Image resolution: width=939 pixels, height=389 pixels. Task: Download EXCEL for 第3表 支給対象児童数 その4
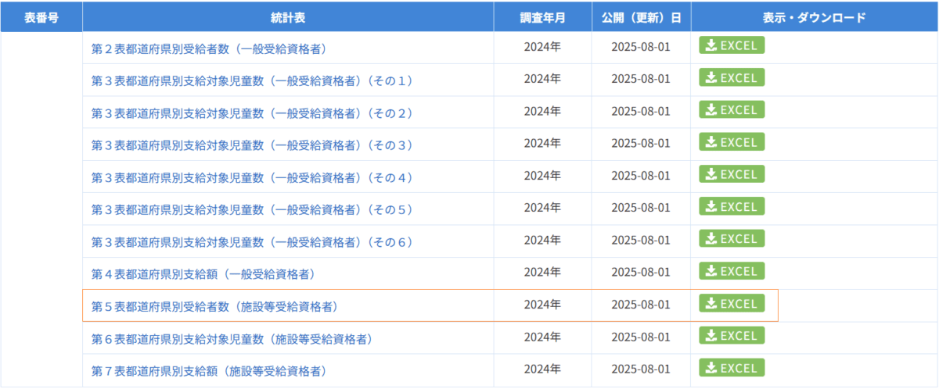732,174
